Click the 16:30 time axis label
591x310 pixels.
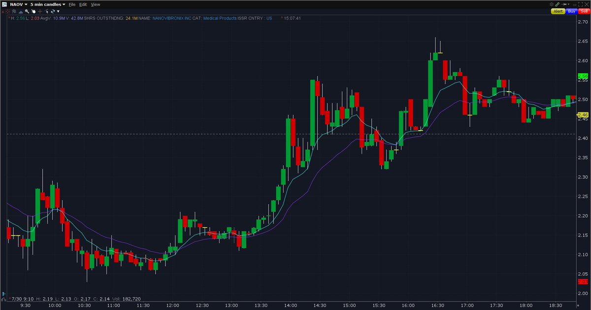click(438, 306)
